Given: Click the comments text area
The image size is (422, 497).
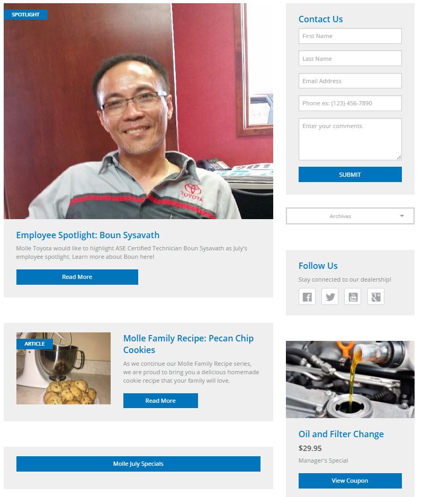Looking at the screenshot, I should pos(350,139).
